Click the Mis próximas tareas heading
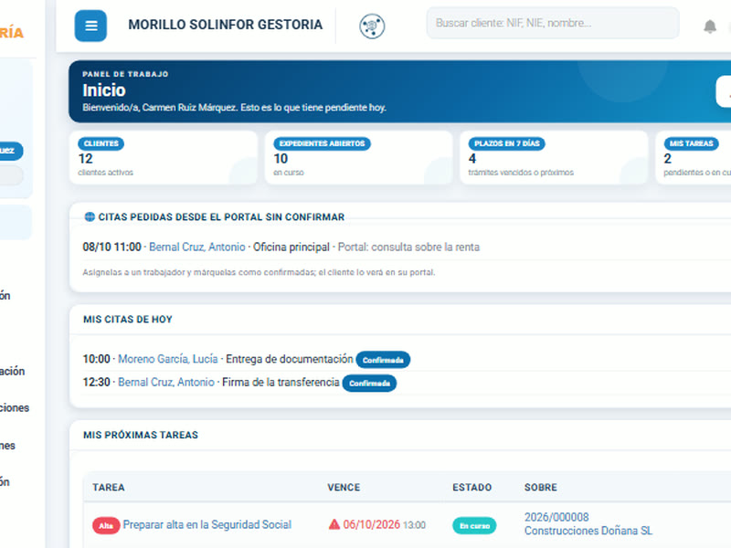This screenshot has height=548, width=731. click(x=141, y=435)
